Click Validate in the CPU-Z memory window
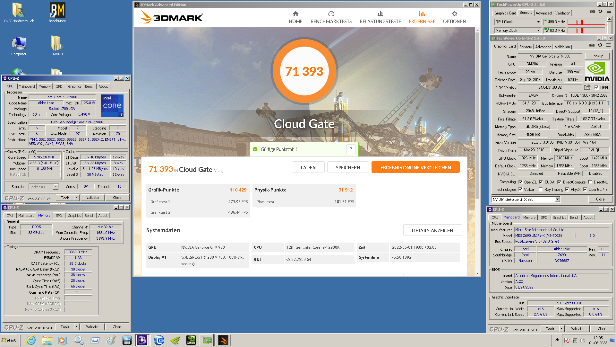616x347 pixels. [92, 327]
